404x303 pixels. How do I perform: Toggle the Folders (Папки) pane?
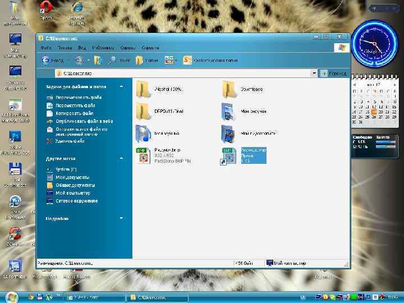(x=146, y=60)
